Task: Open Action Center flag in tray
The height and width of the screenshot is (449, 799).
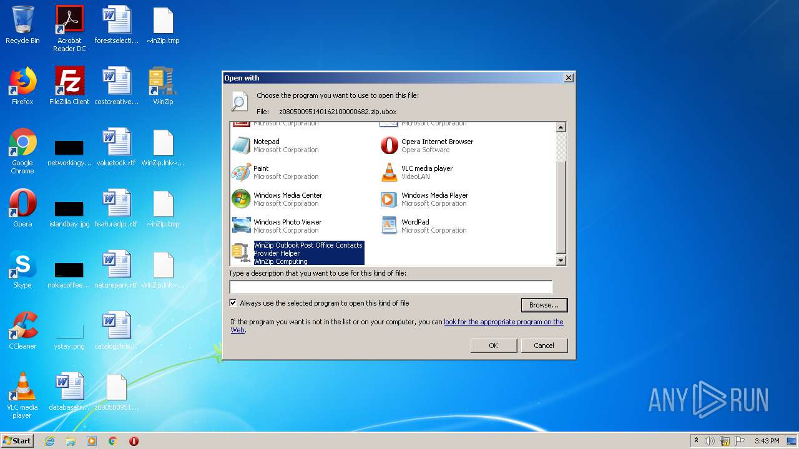Action: coord(740,441)
